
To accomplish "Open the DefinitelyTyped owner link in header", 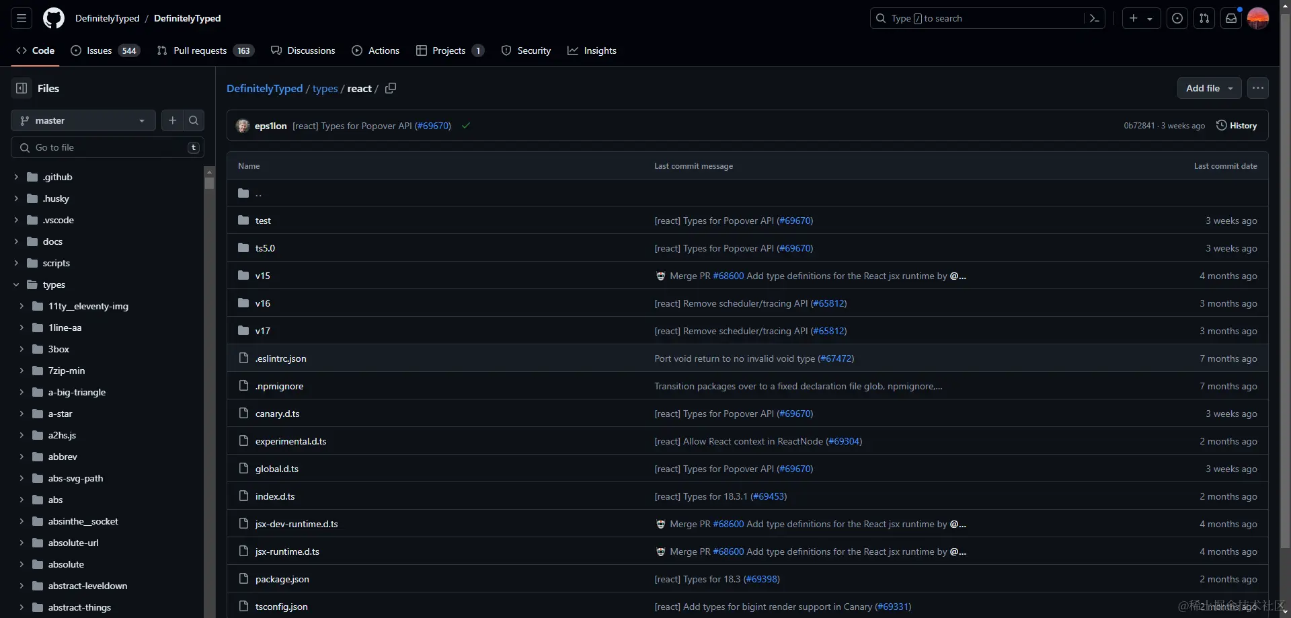I will (x=108, y=18).
